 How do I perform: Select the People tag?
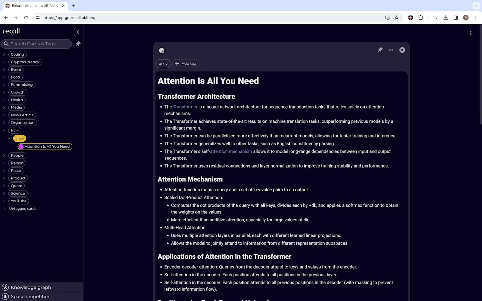[17, 155]
